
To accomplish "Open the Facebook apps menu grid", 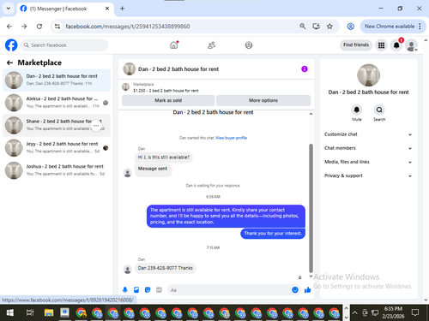I will click(x=381, y=45).
